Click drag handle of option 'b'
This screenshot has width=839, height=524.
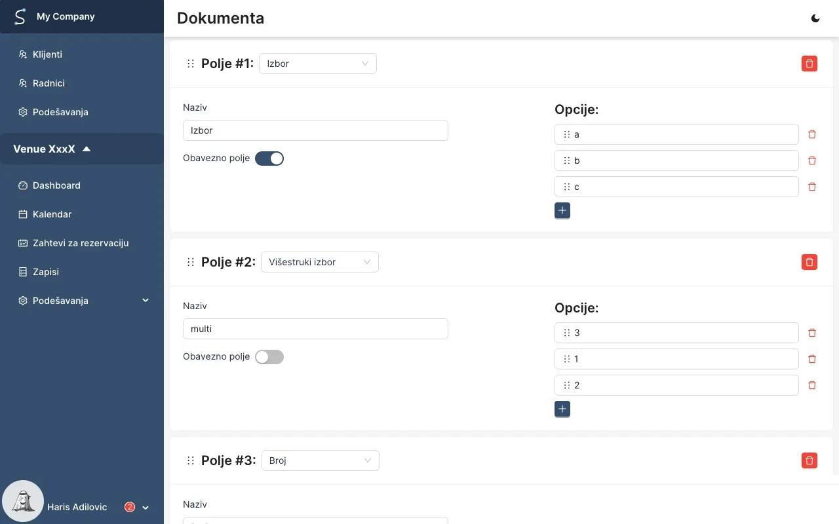567,160
